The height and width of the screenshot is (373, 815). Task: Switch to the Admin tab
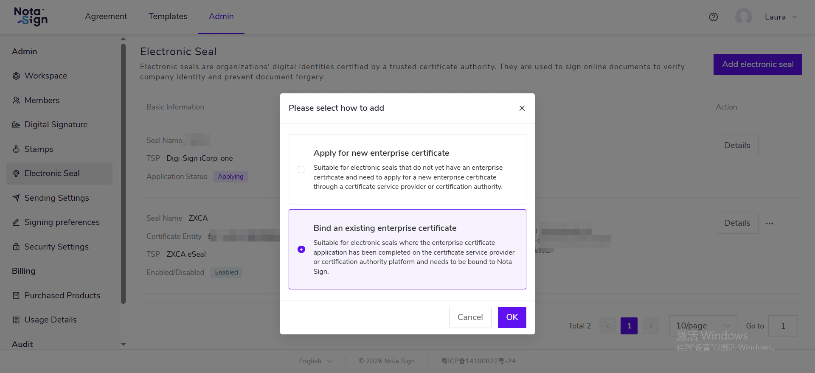[x=221, y=16]
